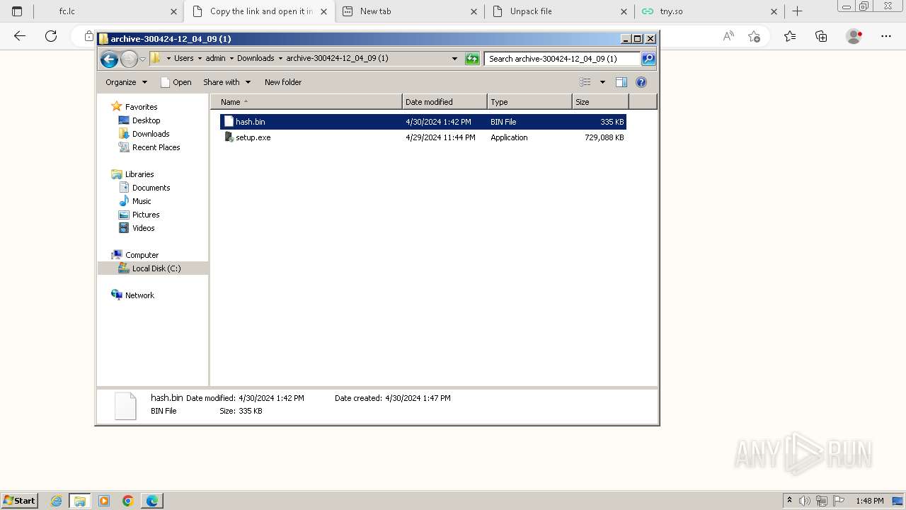Screen dimensions: 906x510
Task: Click the Explorer Back navigation arrow
Action: tap(109, 59)
